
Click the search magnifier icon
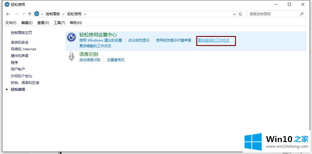pos(302,14)
